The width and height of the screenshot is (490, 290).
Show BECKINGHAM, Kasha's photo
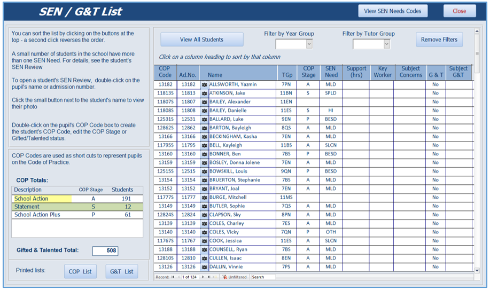pos(204,137)
